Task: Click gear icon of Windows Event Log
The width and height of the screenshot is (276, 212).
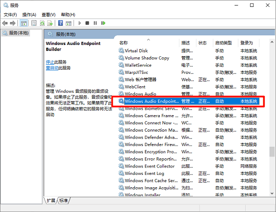Action: tap(121, 173)
